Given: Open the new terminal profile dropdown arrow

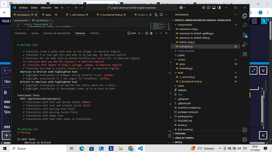Looking at the screenshot, I should coord(142,33).
